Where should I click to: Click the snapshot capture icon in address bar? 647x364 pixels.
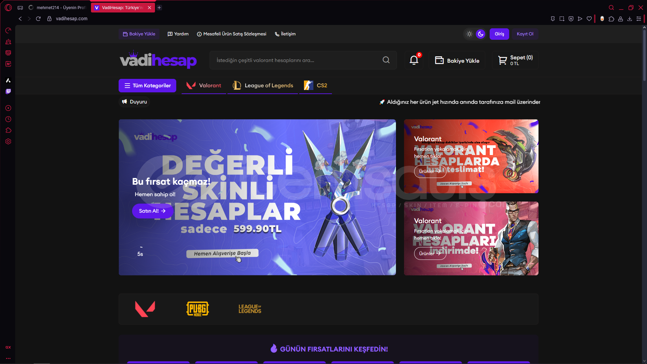pyautogui.click(x=562, y=19)
